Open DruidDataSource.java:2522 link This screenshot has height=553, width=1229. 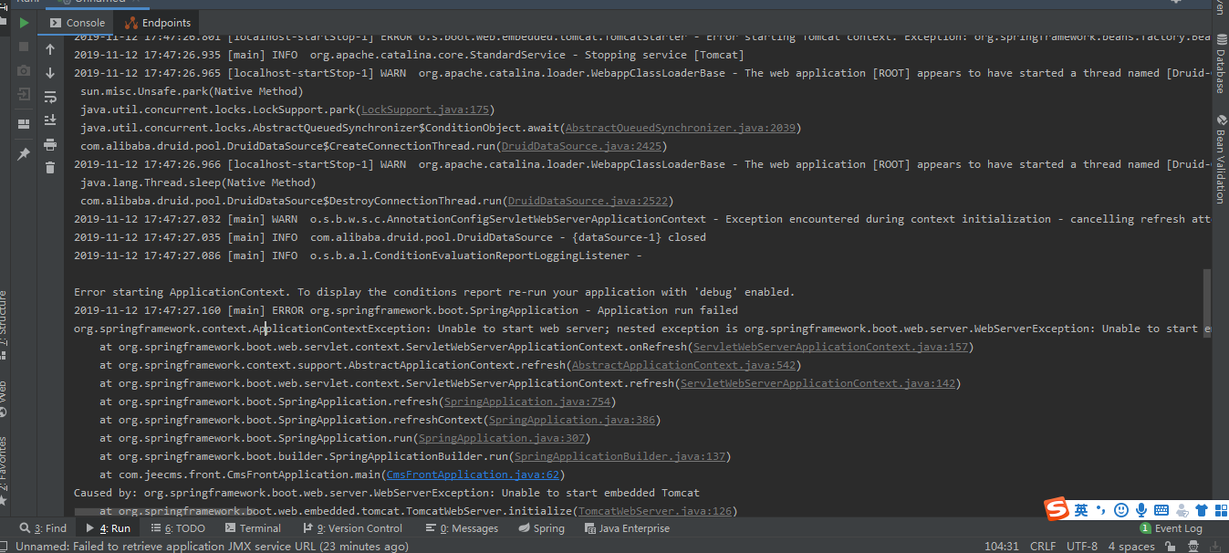(x=588, y=201)
